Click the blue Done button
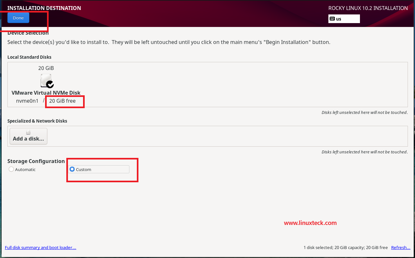The image size is (415, 258). (x=18, y=18)
